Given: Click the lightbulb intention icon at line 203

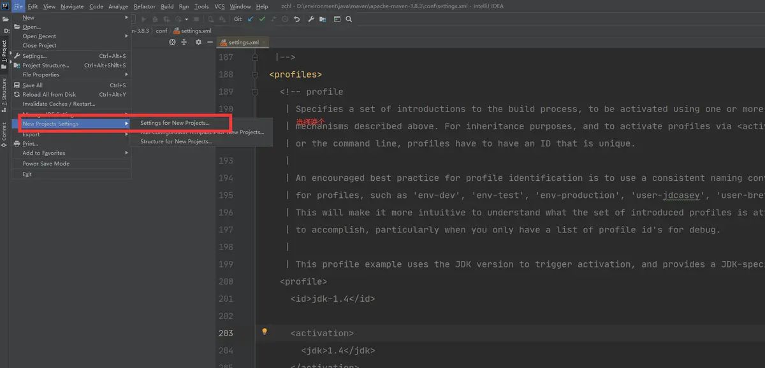Looking at the screenshot, I should (265, 332).
